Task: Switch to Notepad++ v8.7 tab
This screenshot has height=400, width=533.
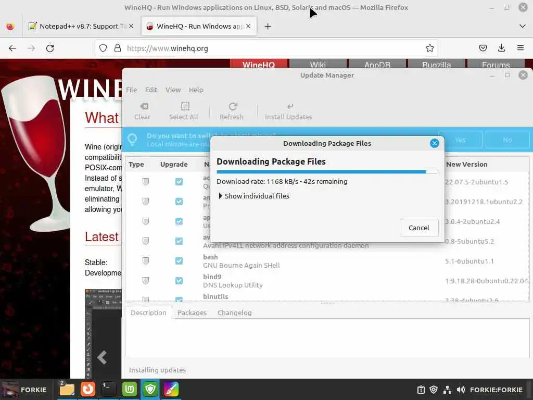Action: (x=81, y=26)
